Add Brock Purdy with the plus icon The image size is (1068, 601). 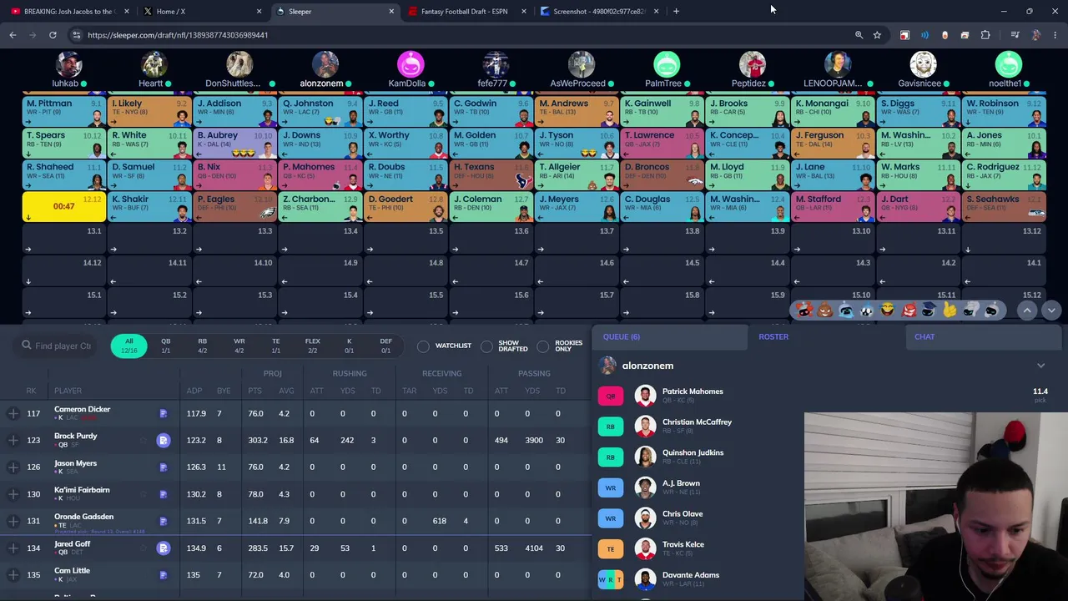pos(13,440)
